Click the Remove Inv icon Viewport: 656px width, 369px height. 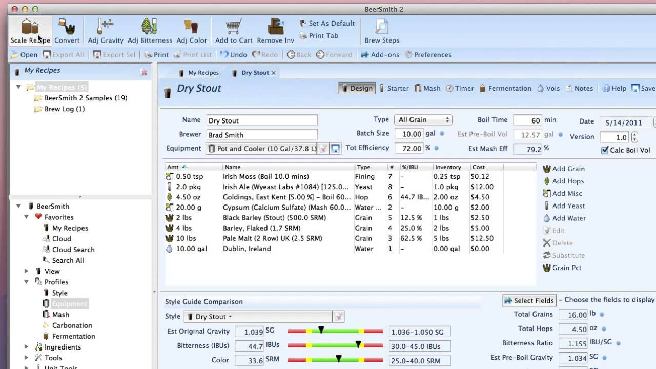coord(276,31)
